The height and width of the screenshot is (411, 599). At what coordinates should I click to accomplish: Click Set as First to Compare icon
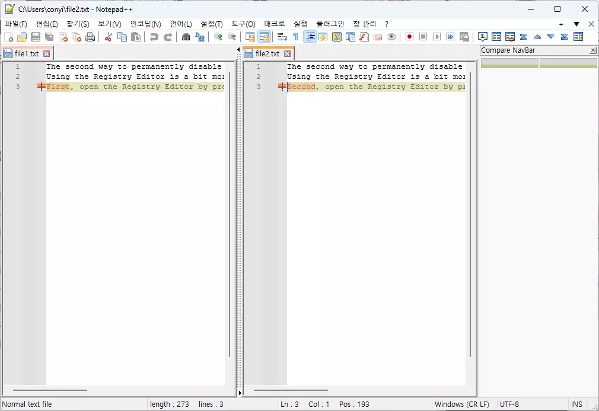pos(483,37)
